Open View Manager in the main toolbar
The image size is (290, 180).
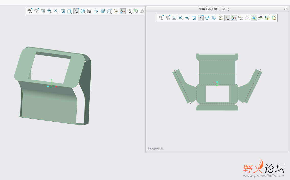(89, 11)
